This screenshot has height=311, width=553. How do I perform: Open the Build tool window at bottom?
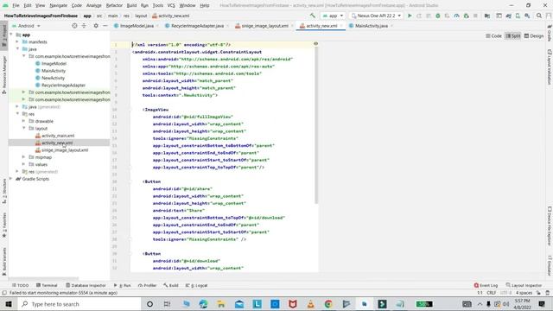tap(171, 285)
